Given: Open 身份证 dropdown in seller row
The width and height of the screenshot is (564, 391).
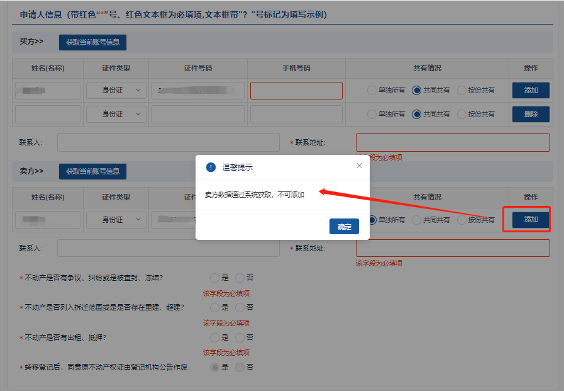Looking at the screenshot, I should pyautogui.click(x=116, y=220).
